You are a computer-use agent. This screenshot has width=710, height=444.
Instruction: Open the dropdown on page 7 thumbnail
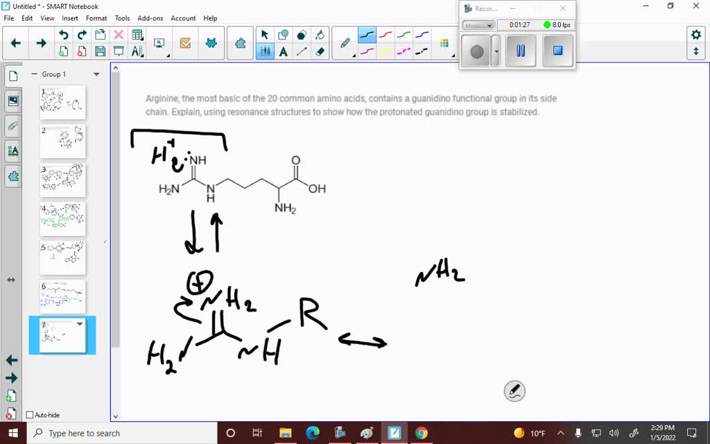80,324
